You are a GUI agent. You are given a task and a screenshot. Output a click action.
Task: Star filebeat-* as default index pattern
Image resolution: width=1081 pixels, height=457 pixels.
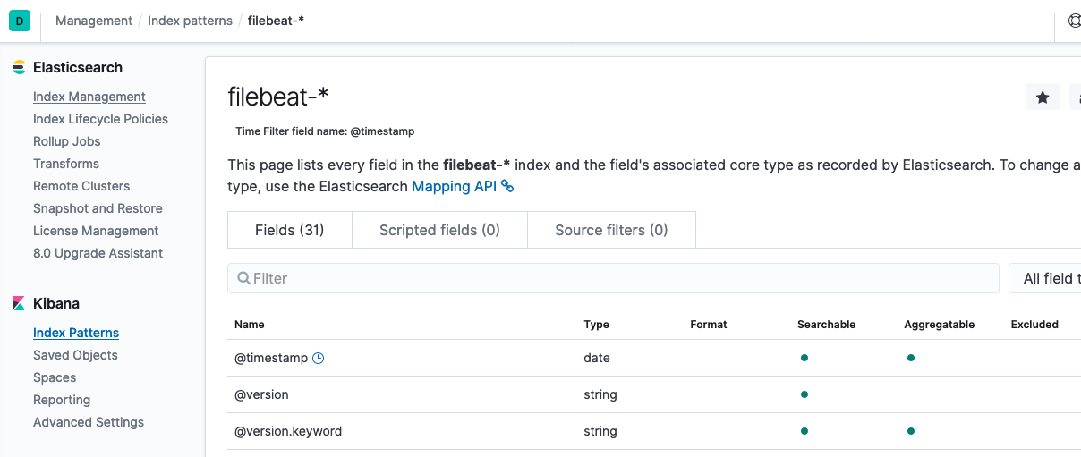pyautogui.click(x=1043, y=97)
